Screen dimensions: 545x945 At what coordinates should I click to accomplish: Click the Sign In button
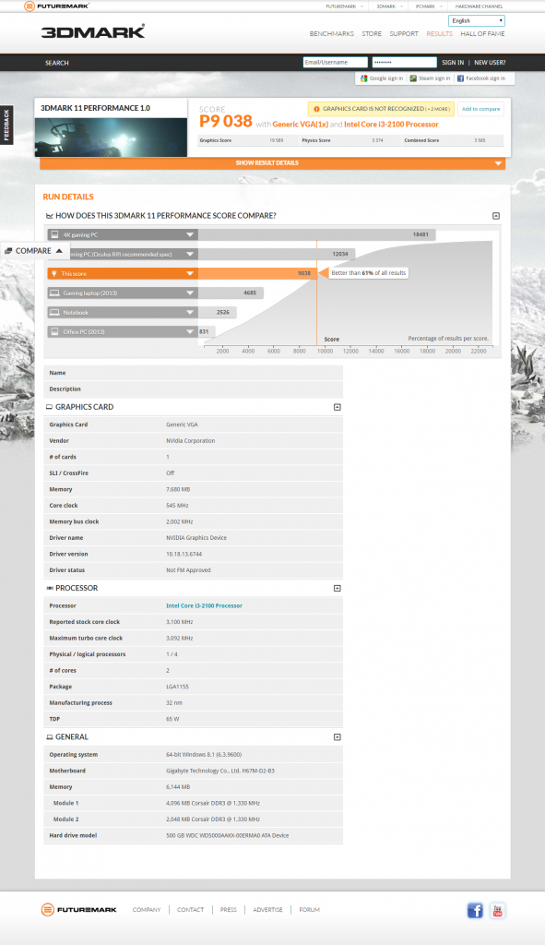(x=453, y=63)
